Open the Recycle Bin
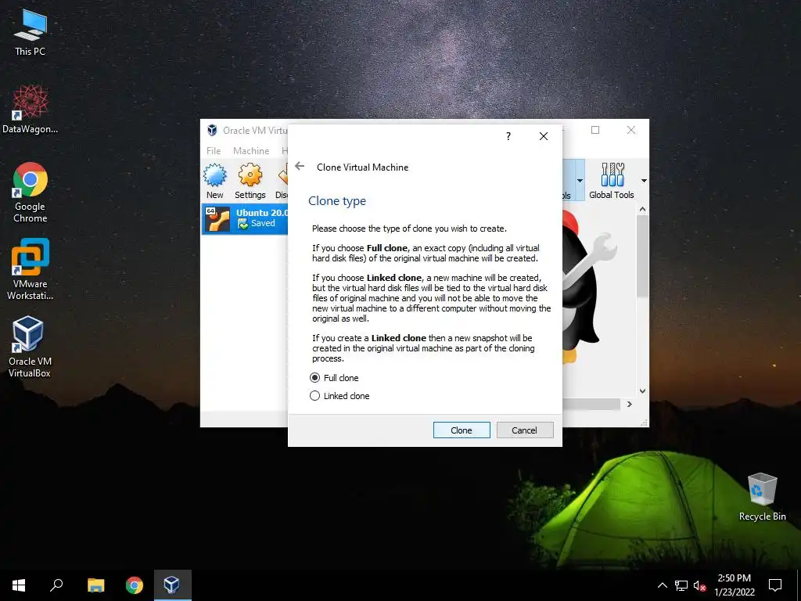This screenshot has width=801, height=601. (762, 497)
